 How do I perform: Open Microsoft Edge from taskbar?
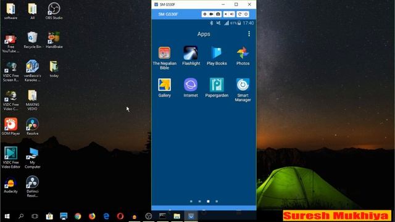tap(106, 216)
